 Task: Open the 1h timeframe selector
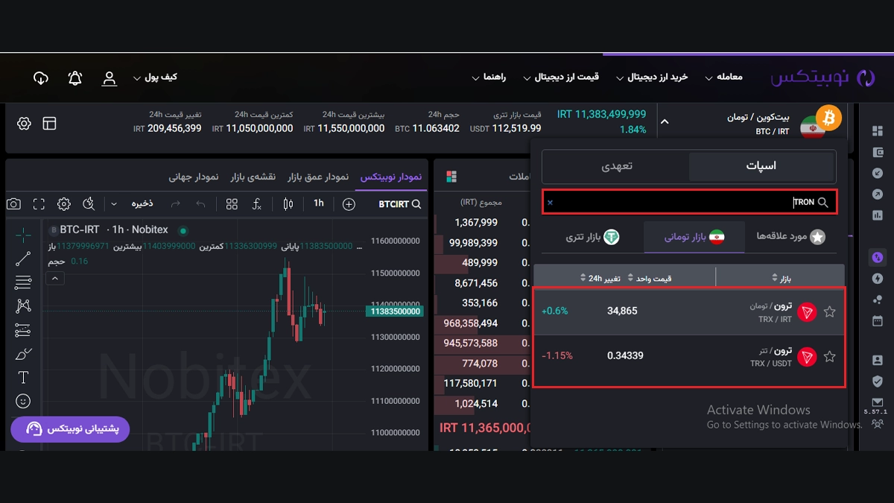[x=319, y=204]
